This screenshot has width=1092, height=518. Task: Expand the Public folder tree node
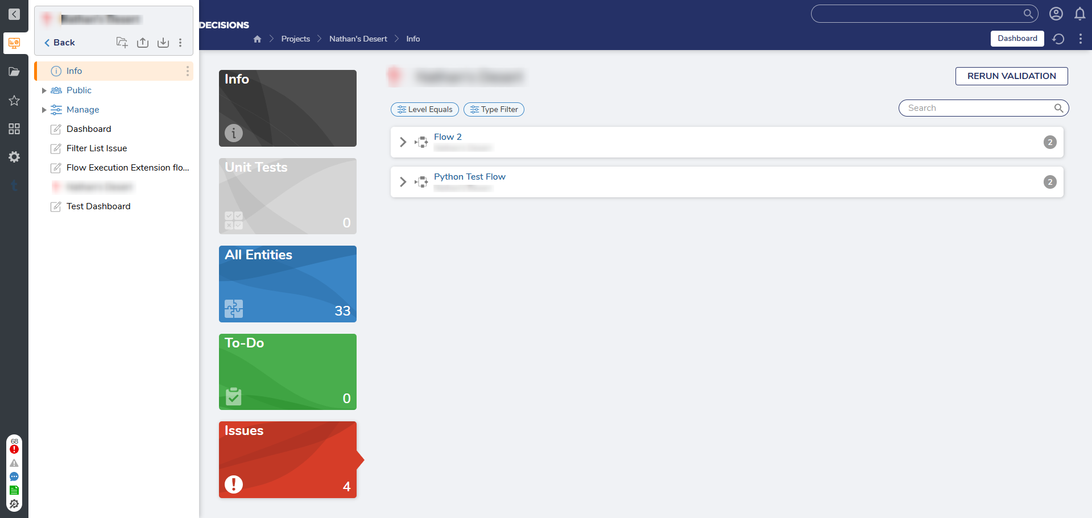[x=44, y=90]
